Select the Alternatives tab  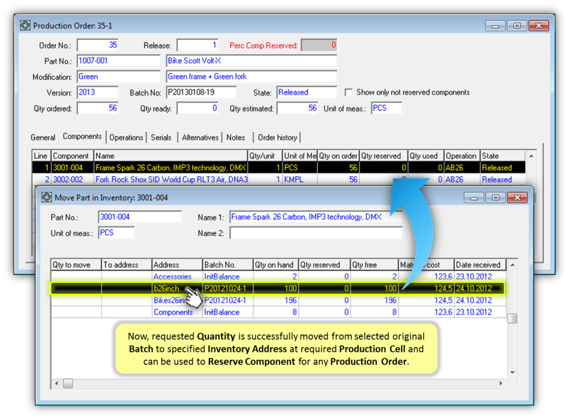coord(200,137)
